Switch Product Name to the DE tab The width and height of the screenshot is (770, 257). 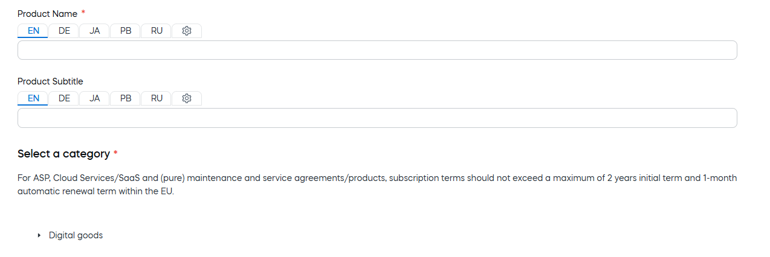pyautogui.click(x=64, y=31)
